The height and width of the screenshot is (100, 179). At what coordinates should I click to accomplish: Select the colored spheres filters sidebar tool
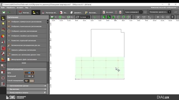3,36
